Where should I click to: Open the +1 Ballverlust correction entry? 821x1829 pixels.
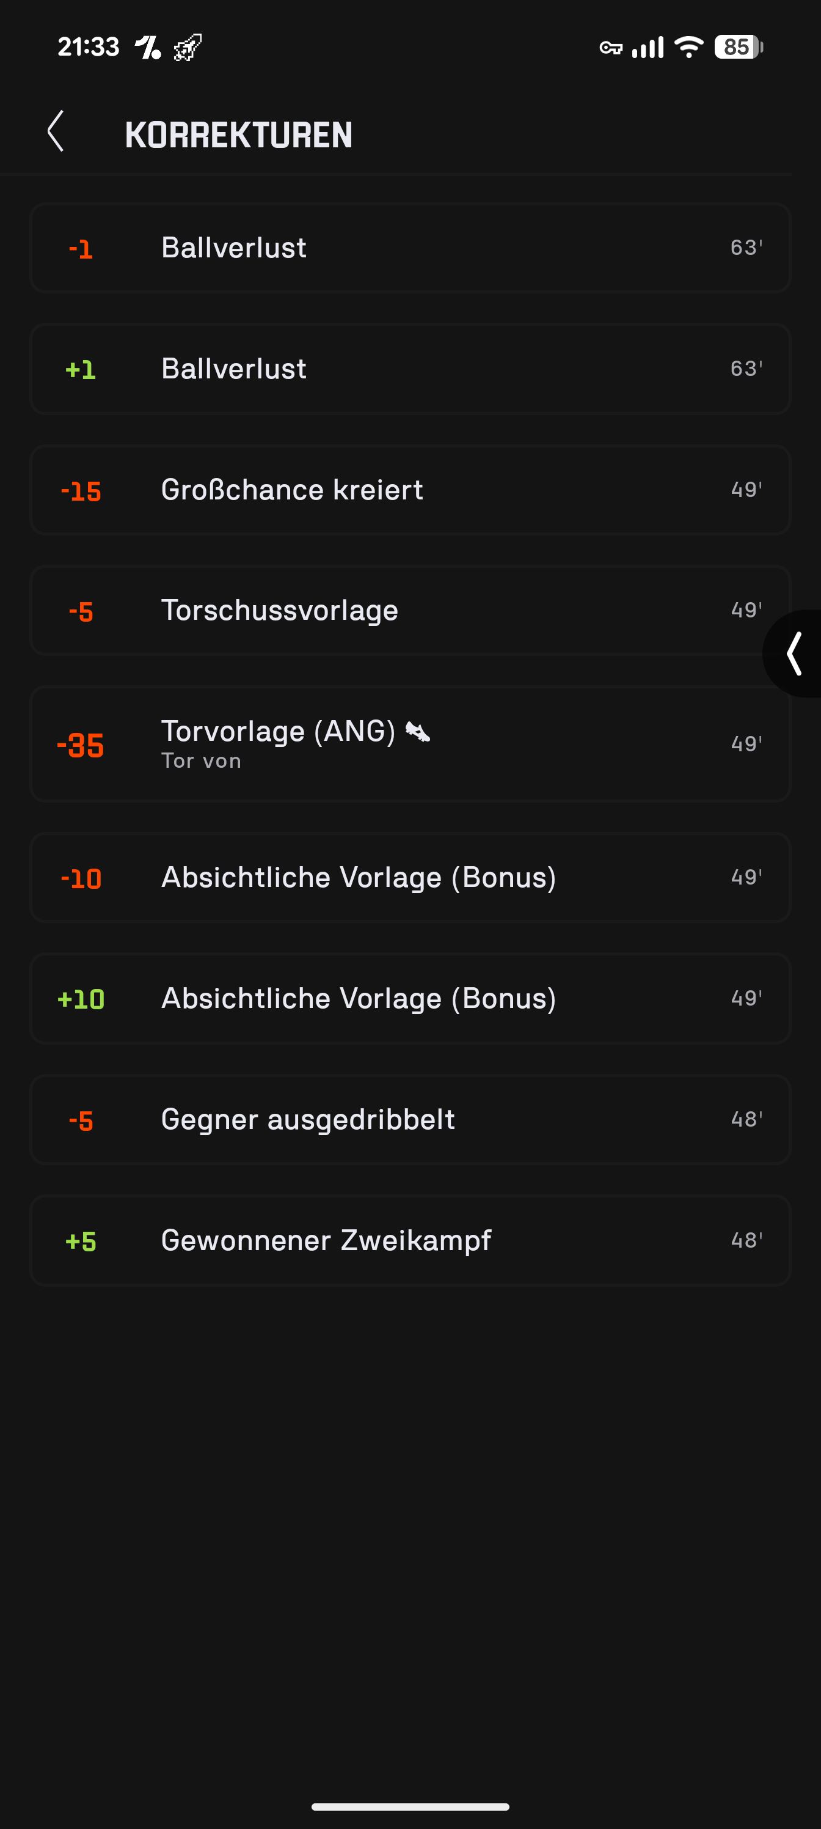(410, 369)
